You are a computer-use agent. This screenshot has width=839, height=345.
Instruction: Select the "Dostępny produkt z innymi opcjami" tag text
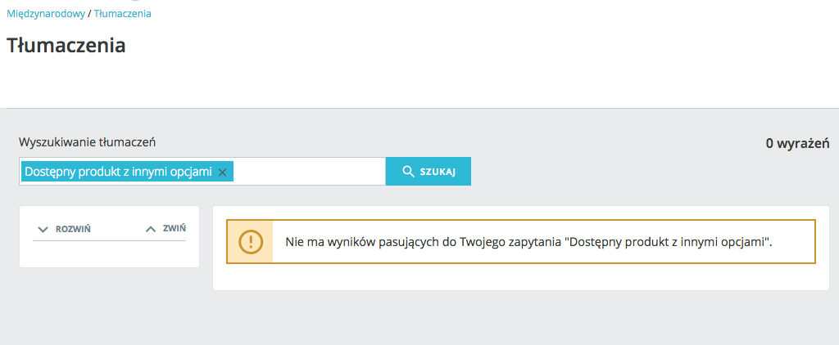(118, 172)
